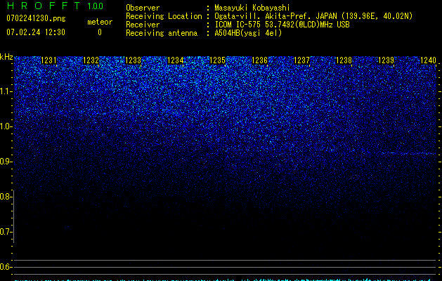Click the Receiving antenna label
Viewport: 442px width, 281px height.
pos(162,33)
